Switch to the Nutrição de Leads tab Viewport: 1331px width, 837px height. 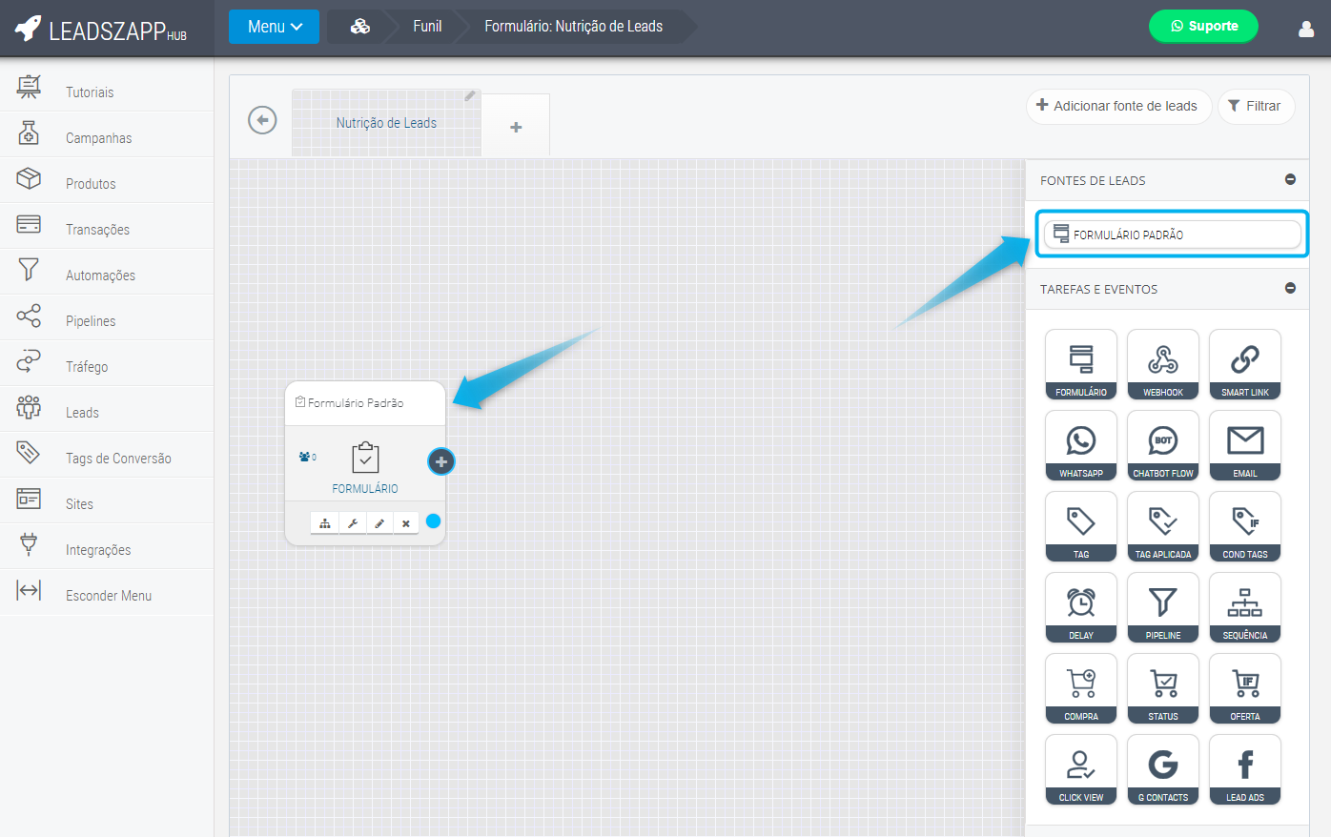pos(386,123)
